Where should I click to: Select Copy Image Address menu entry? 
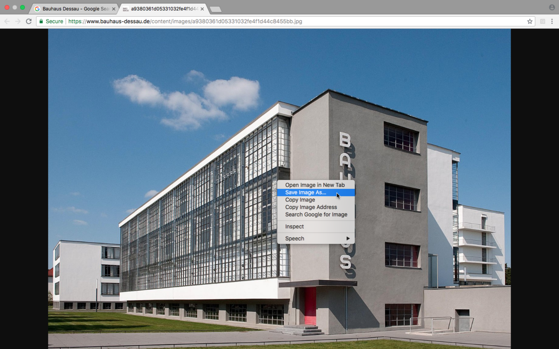[311, 208]
